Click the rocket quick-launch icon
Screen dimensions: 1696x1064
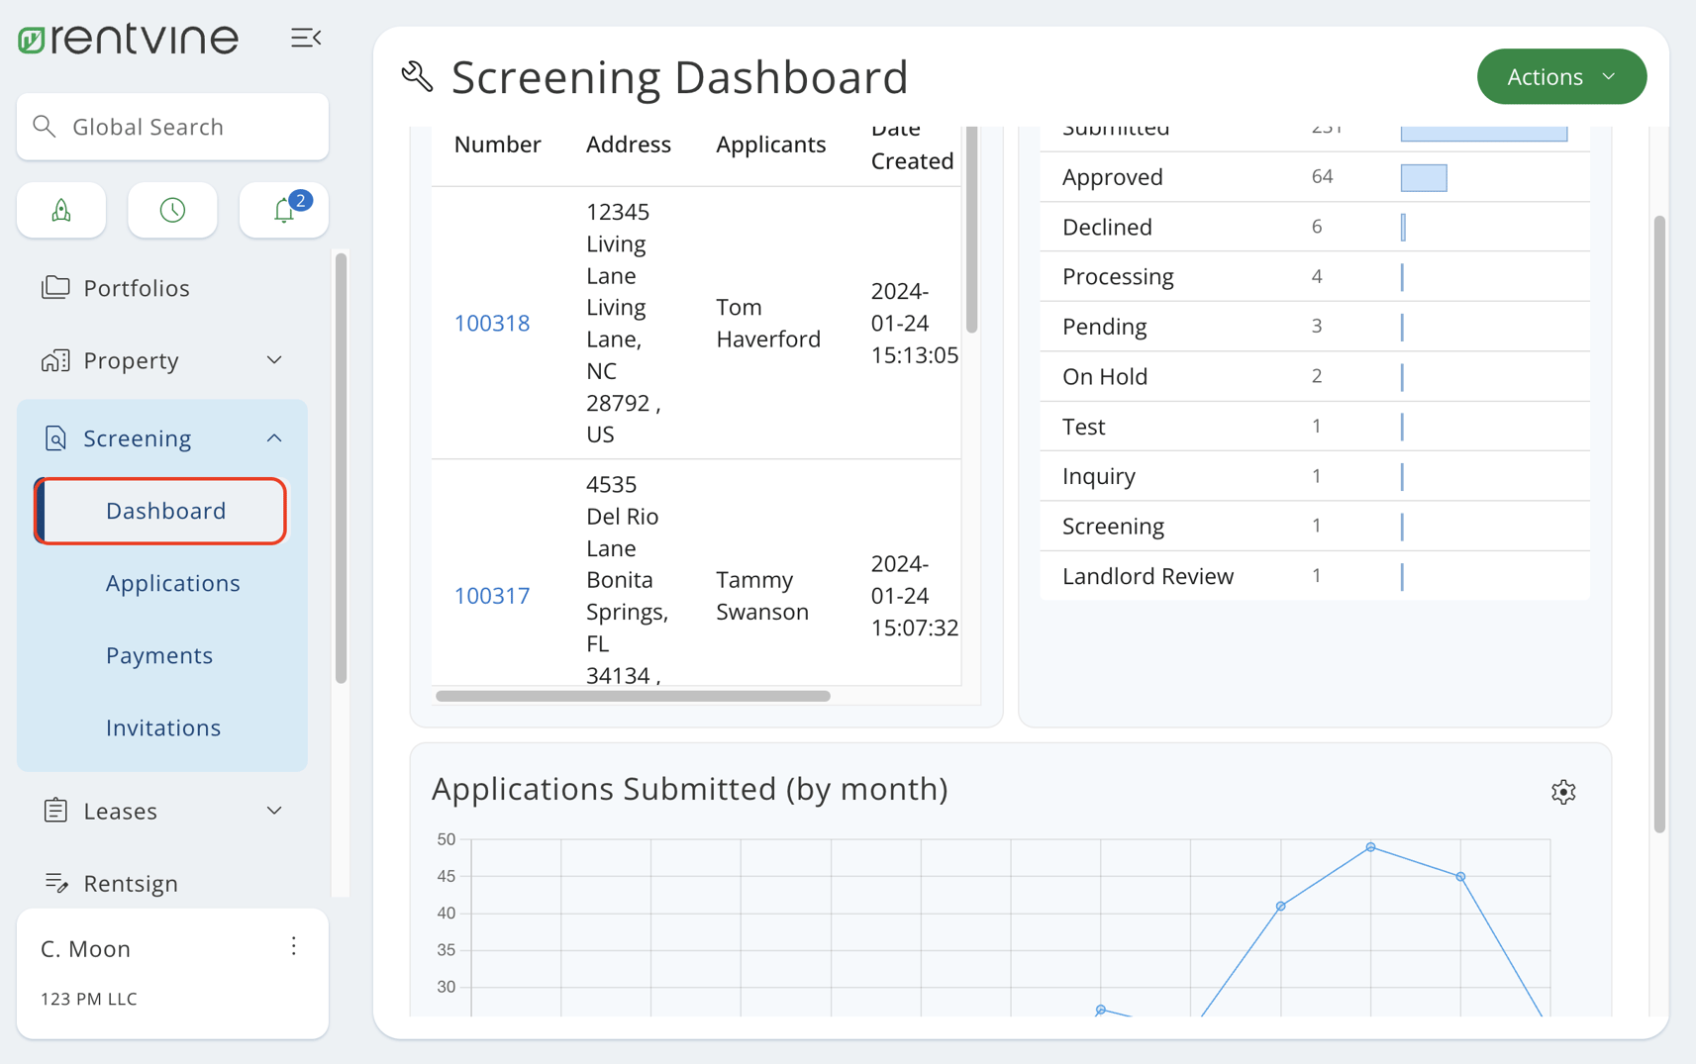[x=60, y=210]
